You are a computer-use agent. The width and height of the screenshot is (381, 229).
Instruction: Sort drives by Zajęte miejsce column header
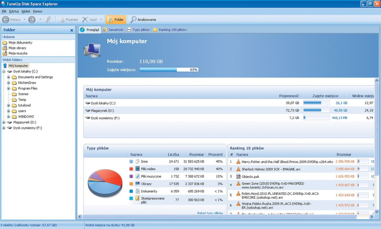point(325,96)
